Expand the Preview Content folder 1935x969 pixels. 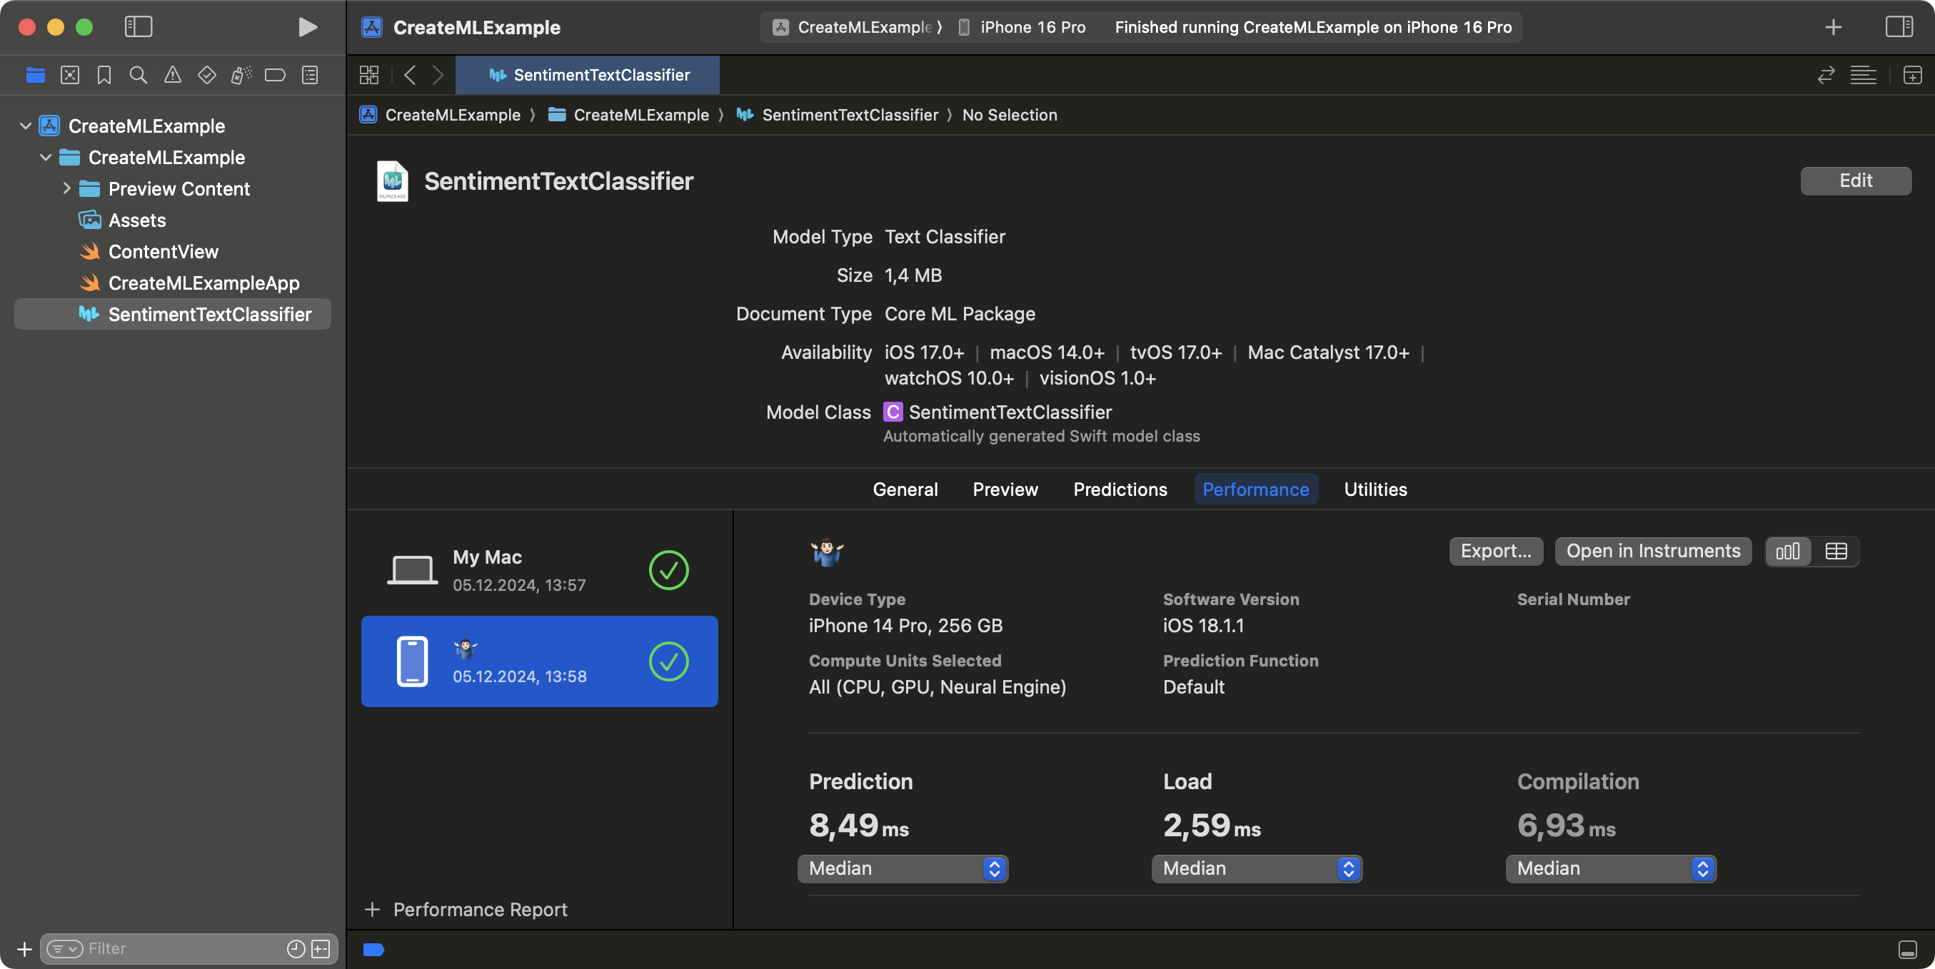pos(66,188)
